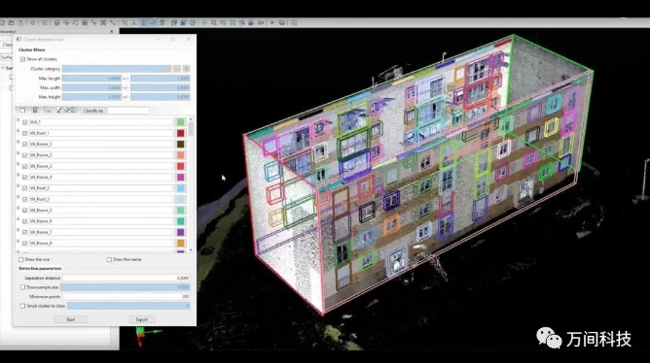Toggle the Show all clusters checkbox
The image size is (650, 363).
[x=22, y=59]
